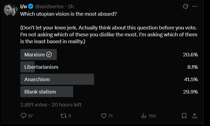Bookmark this poll post
Image resolution: width=210 pixels, height=126 pixels.
[184, 116]
